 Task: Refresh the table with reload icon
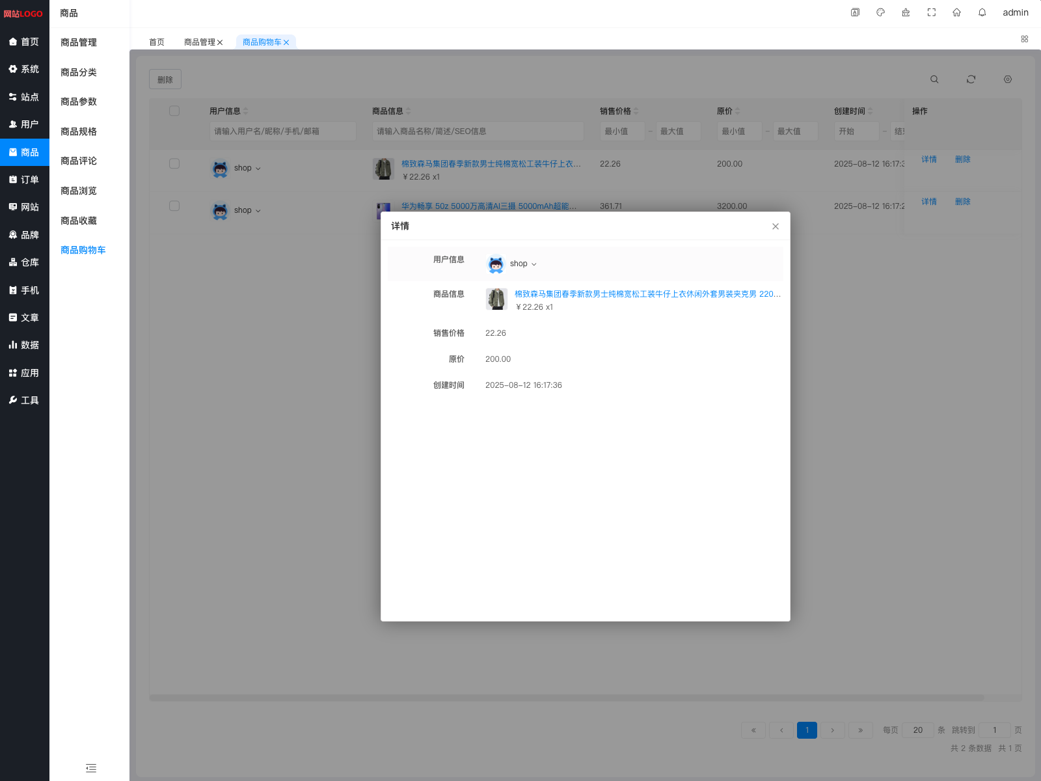[x=971, y=79]
